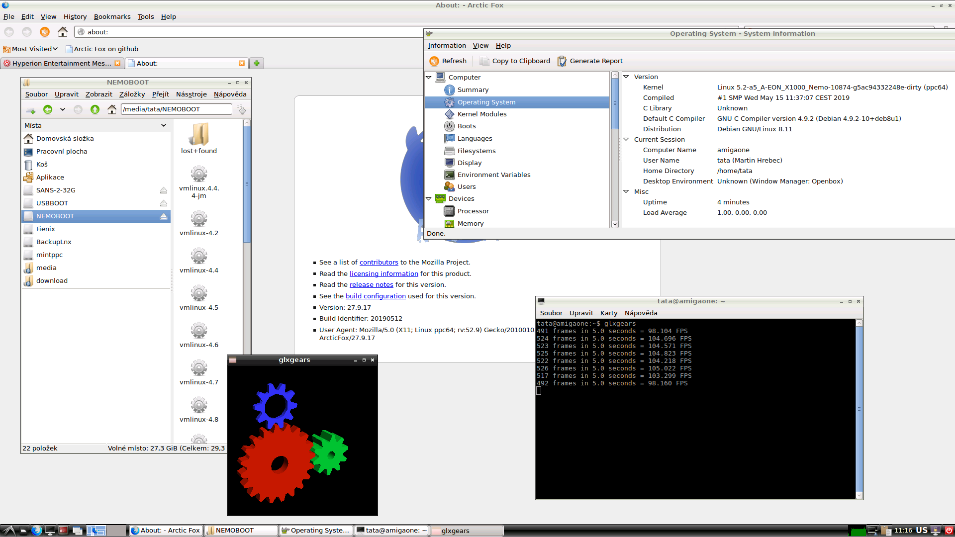Click the browser home icon
The width and height of the screenshot is (955, 537).
click(63, 32)
